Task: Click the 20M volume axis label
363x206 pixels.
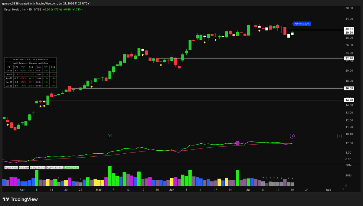Action: click(348, 165)
